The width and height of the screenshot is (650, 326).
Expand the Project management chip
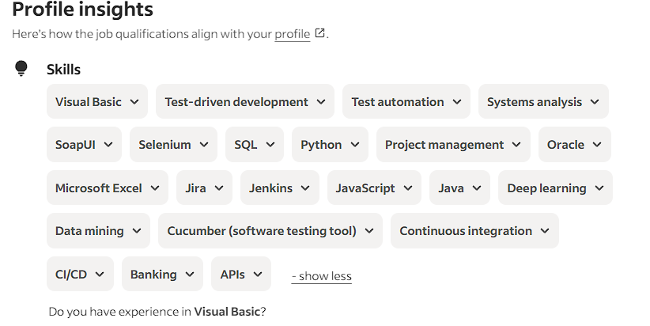(x=453, y=144)
